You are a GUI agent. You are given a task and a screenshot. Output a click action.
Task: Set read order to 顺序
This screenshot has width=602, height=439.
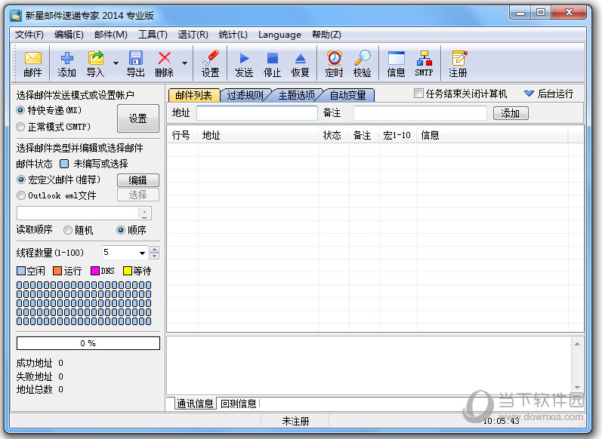click(121, 230)
